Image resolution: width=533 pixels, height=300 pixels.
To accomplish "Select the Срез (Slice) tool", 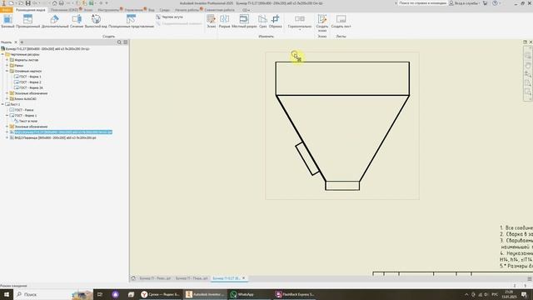I will (263, 21).
